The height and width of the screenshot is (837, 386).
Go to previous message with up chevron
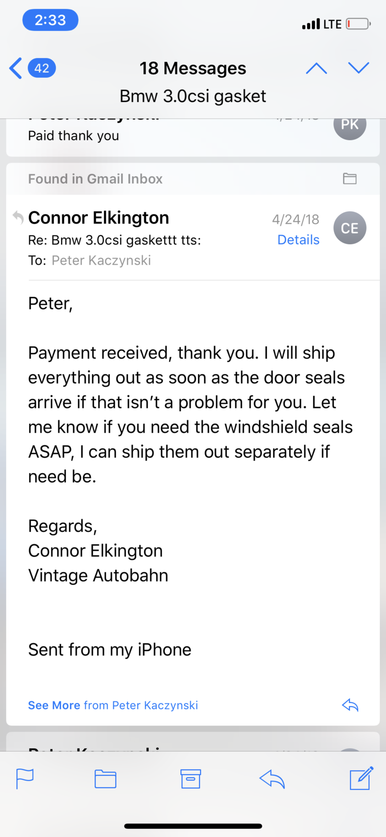(316, 69)
